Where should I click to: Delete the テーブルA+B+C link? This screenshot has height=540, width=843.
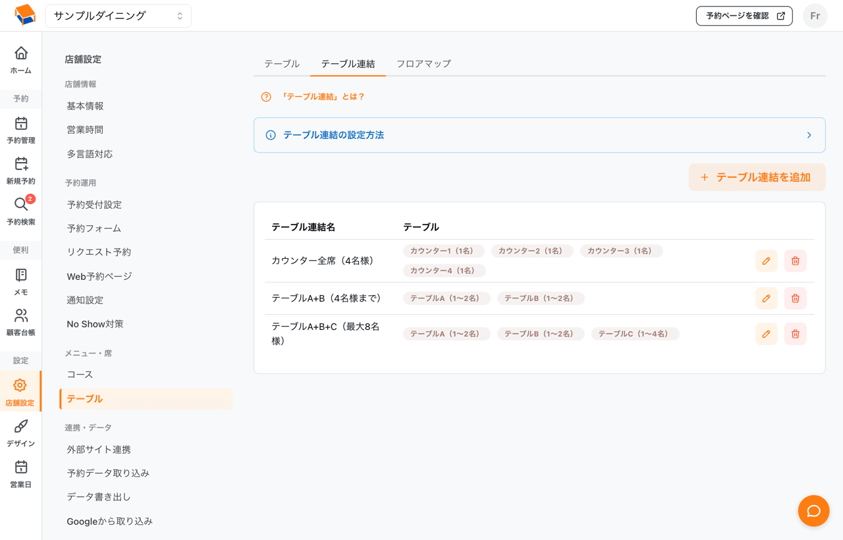[x=795, y=334]
